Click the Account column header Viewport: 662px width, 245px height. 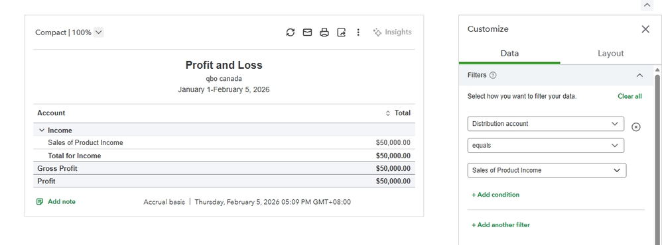click(x=51, y=113)
